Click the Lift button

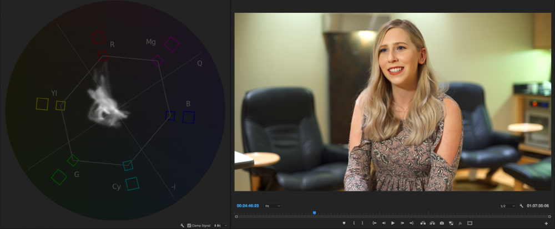click(x=422, y=223)
